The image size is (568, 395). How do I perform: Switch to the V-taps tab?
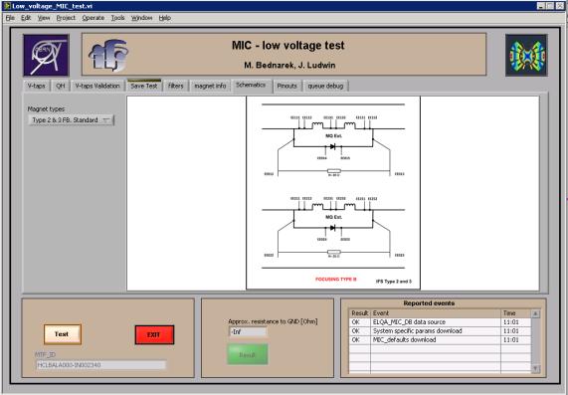36,86
